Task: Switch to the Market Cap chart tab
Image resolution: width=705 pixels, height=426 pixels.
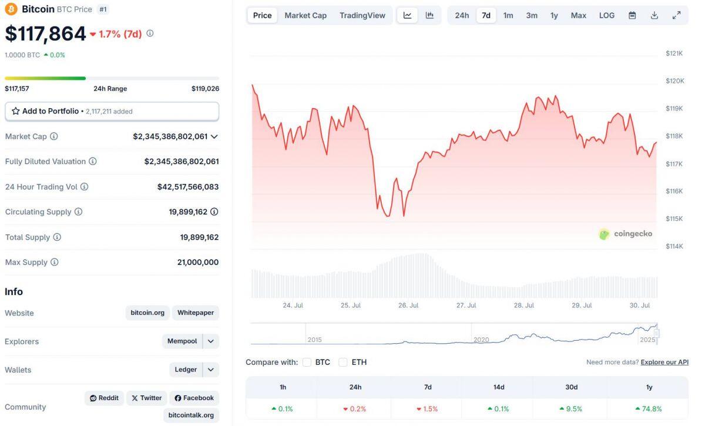Action: tap(305, 15)
